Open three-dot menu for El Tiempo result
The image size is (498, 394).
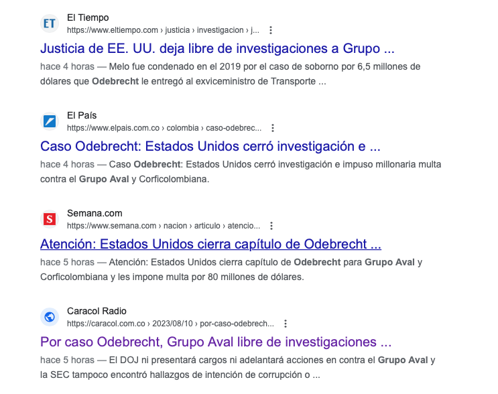tap(271, 30)
